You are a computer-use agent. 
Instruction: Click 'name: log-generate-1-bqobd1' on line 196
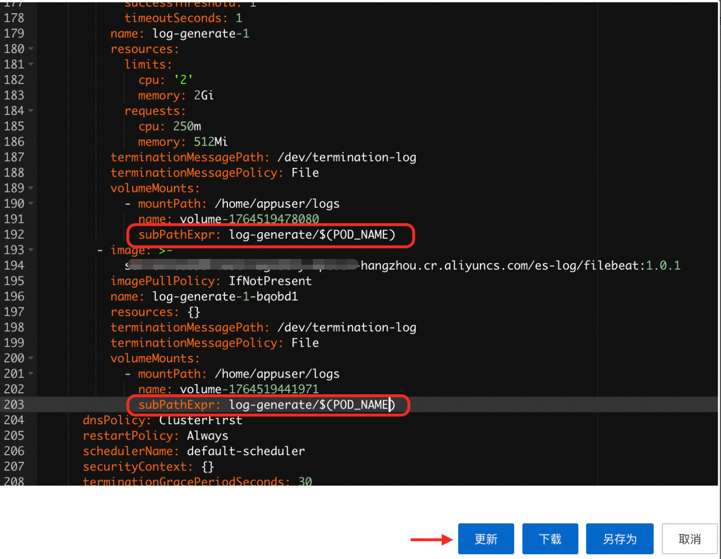pyautogui.click(x=204, y=297)
